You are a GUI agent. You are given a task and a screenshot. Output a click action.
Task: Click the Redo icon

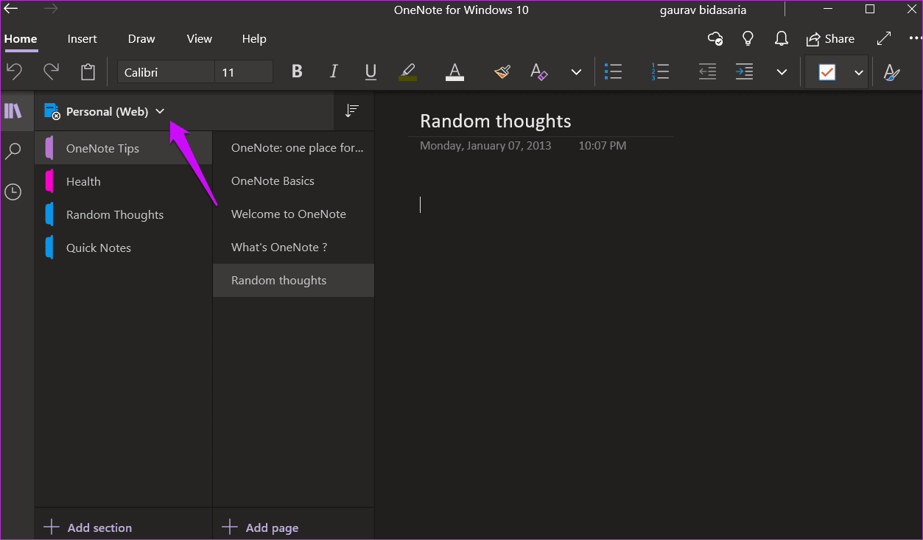[51, 71]
